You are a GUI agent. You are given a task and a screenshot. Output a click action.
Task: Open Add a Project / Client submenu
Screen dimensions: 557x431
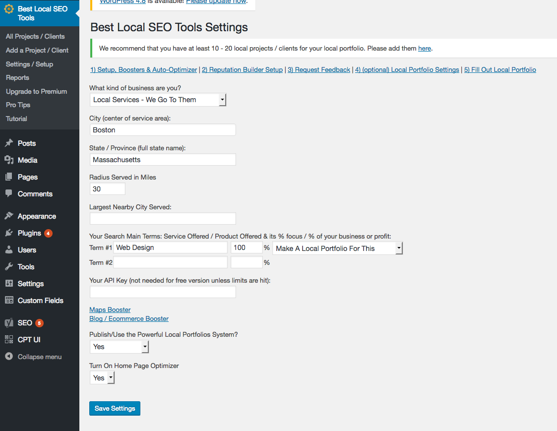tap(37, 51)
